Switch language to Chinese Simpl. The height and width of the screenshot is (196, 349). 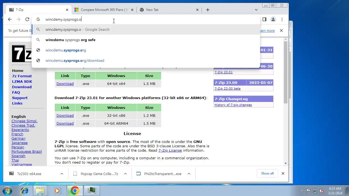coord(25,121)
